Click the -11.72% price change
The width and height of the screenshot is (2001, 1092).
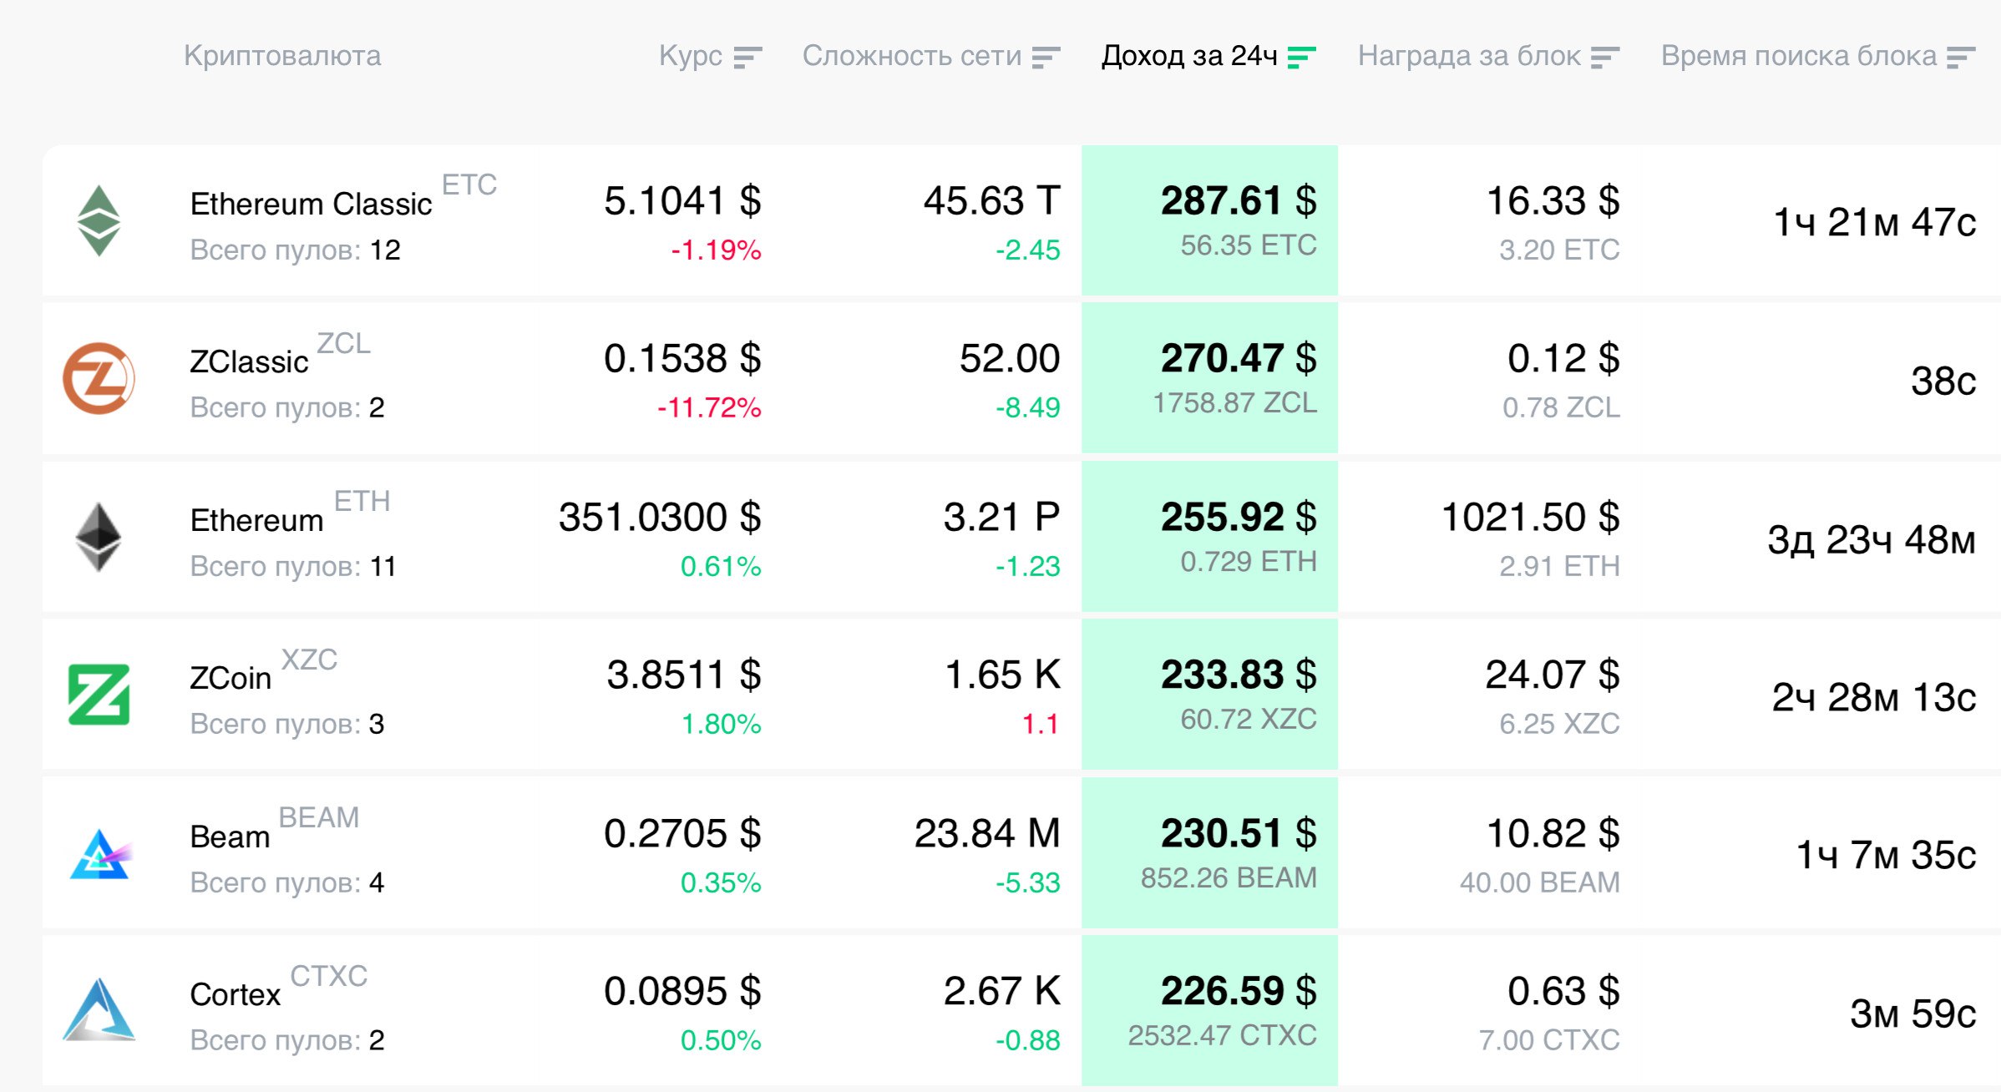[x=709, y=408]
